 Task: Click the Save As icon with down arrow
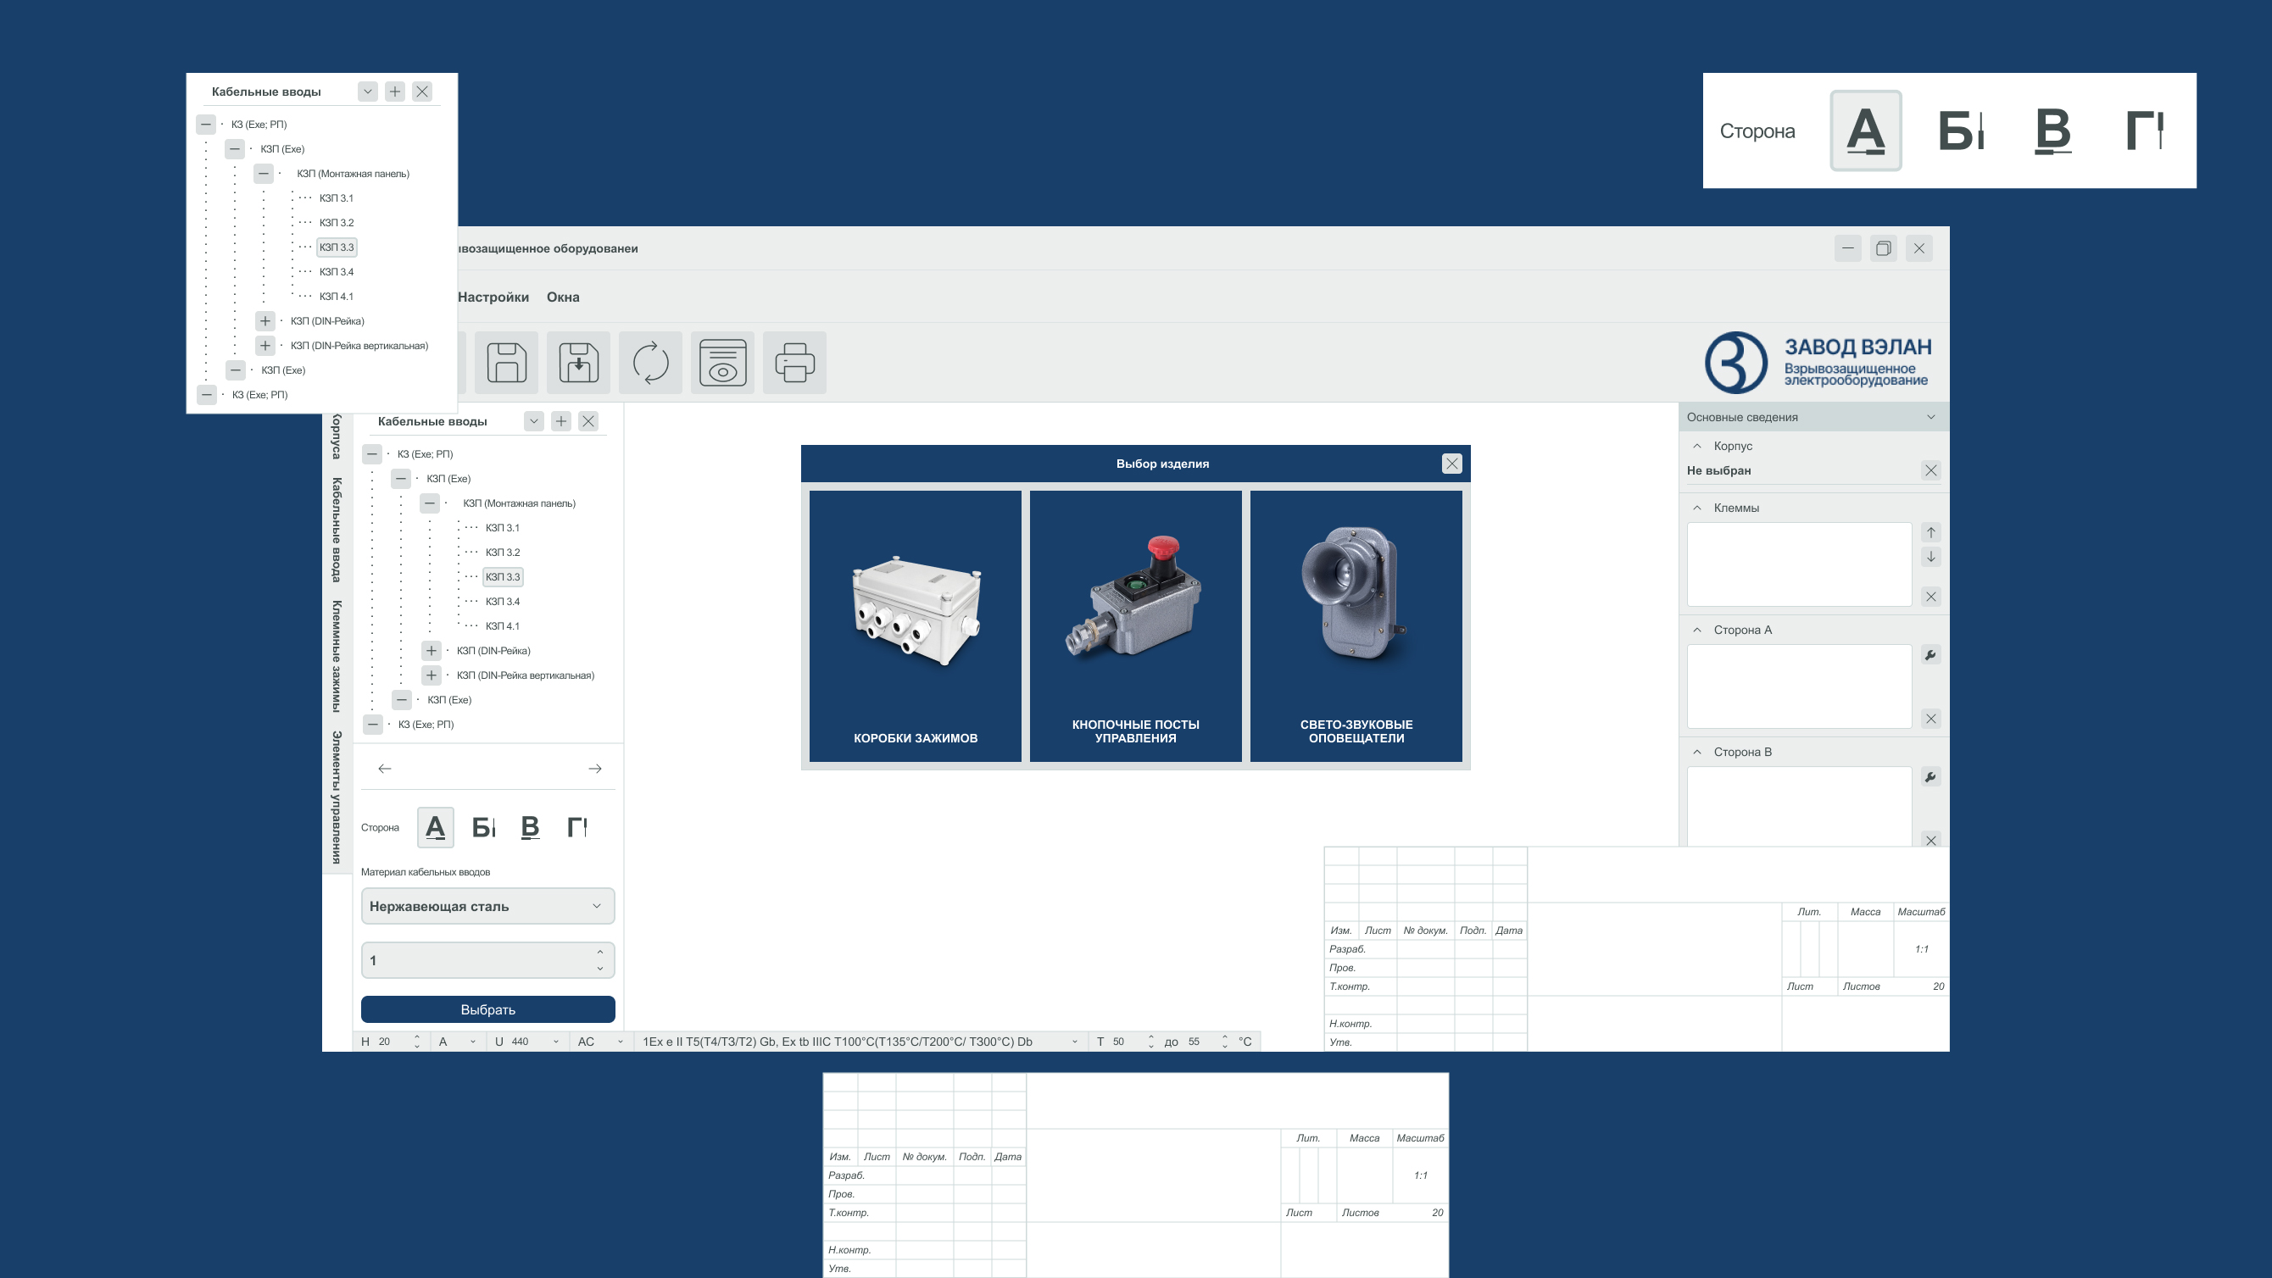pyautogui.click(x=578, y=363)
